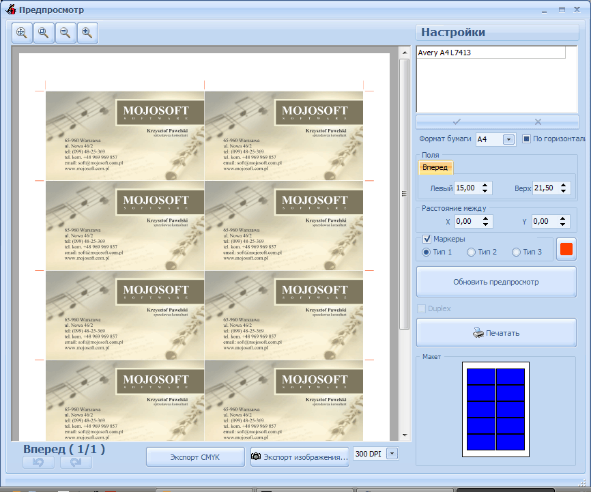
Task: Click the checkmark confirm button under template list
Action: [x=457, y=121]
